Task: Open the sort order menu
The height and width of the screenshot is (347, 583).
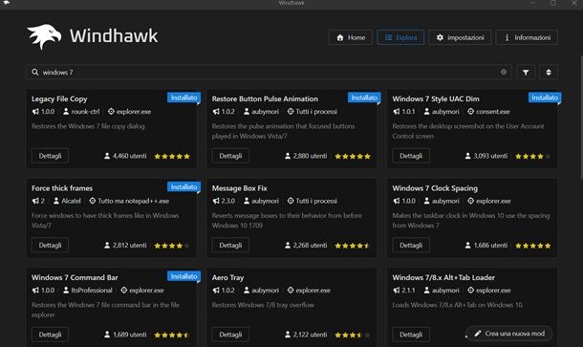Action: click(549, 72)
